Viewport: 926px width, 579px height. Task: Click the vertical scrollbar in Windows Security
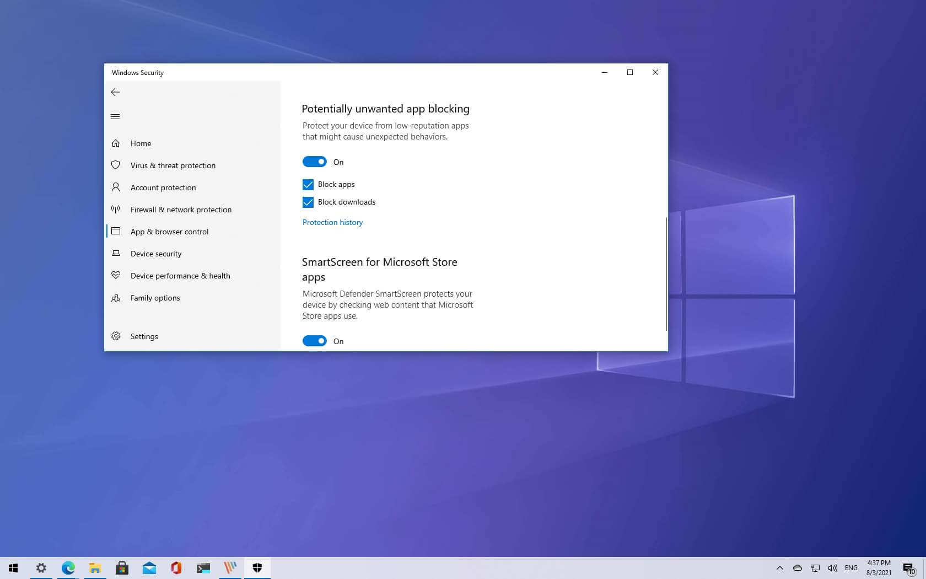(666, 273)
